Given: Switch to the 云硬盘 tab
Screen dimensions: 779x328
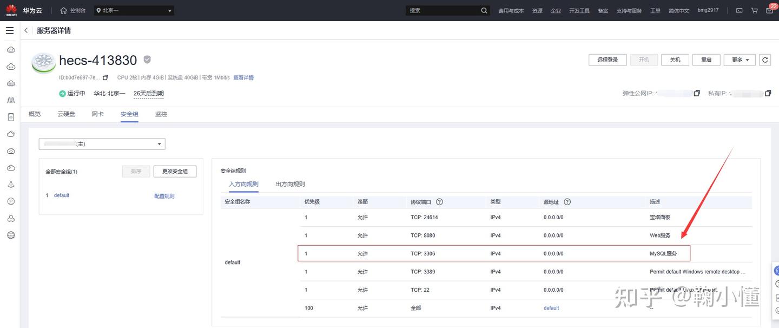Looking at the screenshot, I should [66, 114].
